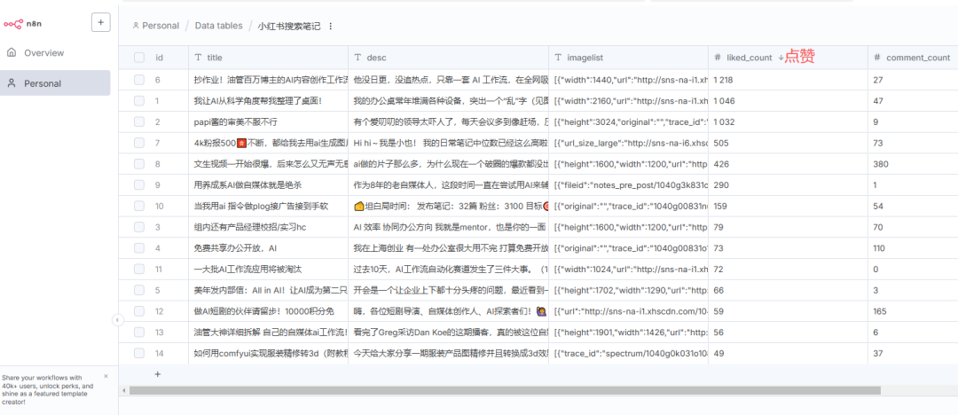Viewport: 958px width, 415px height.
Task: Open the three-dot menu beside table name
Action: coord(331,27)
